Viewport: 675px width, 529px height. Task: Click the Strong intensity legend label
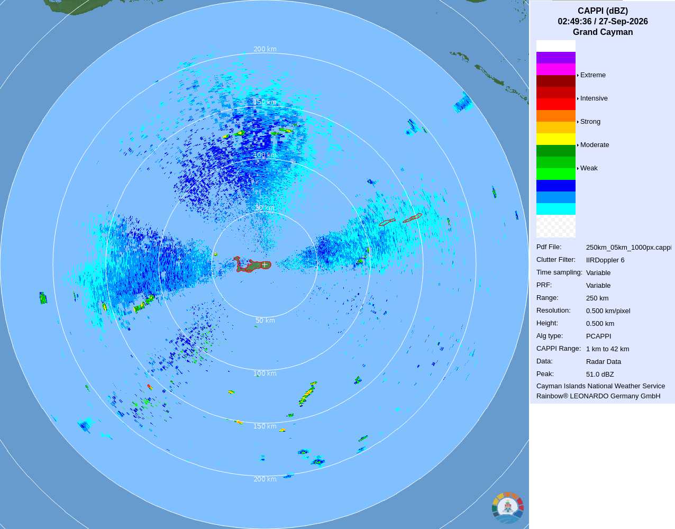[590, 122]
